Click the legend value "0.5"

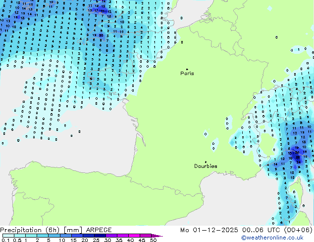click(17, 240)
